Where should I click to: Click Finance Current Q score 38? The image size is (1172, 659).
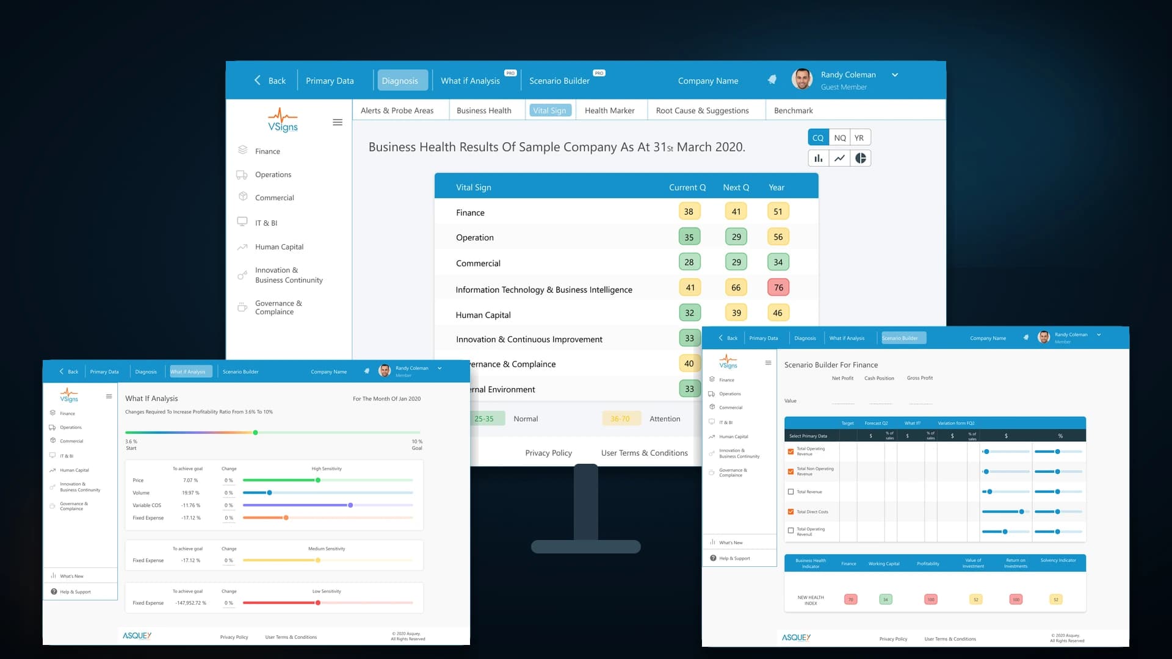[x=689, y=212]
